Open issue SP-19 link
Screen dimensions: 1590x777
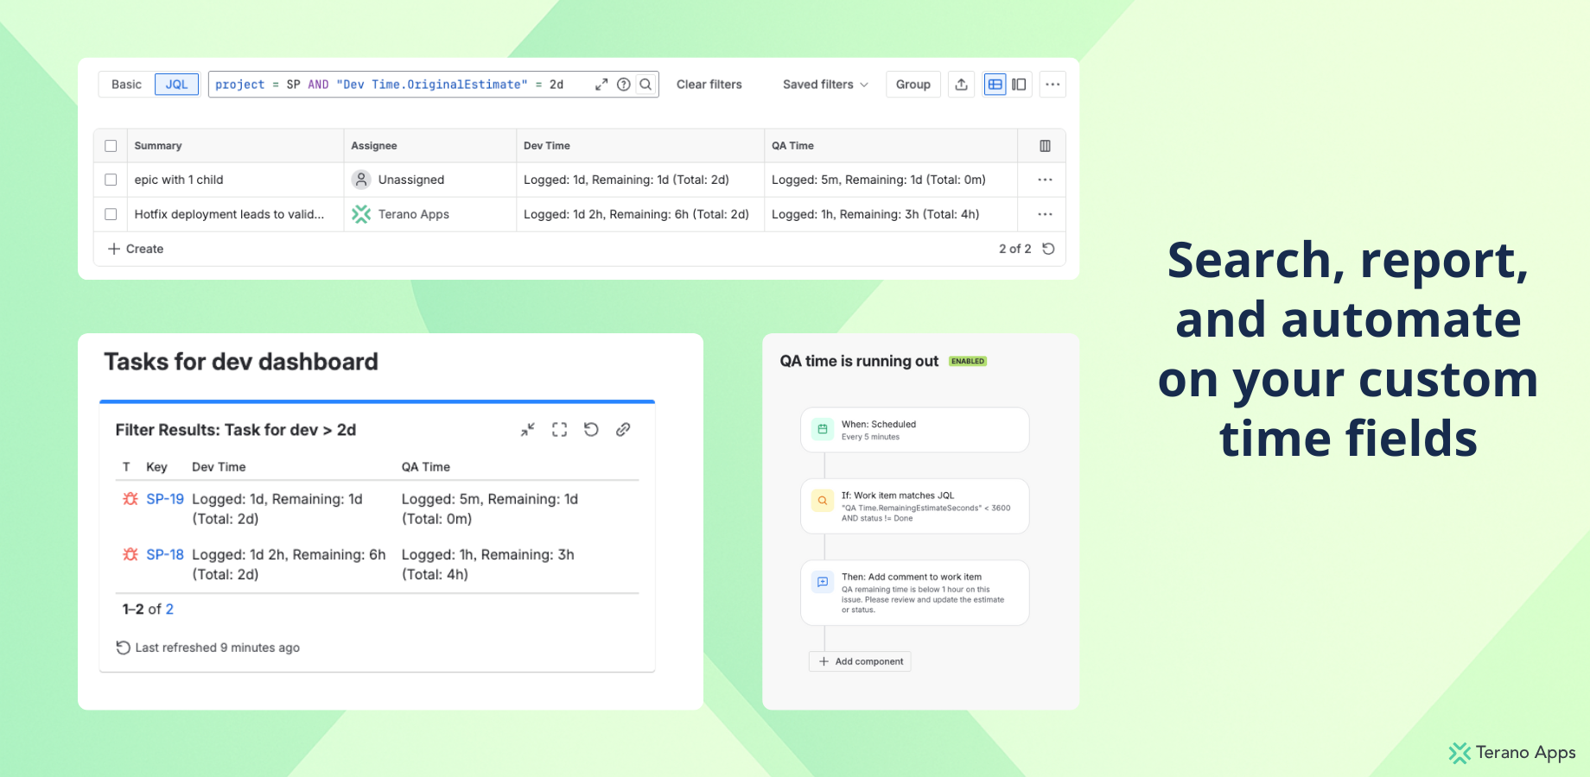[x=165, y=499]
